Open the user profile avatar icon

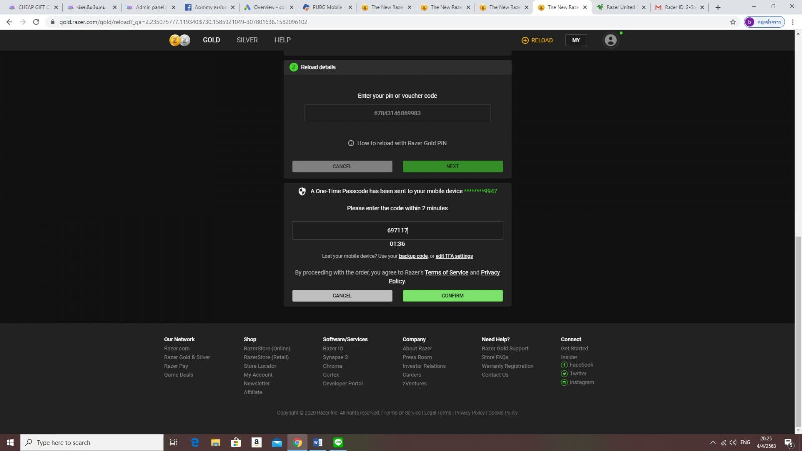(610, 40)
